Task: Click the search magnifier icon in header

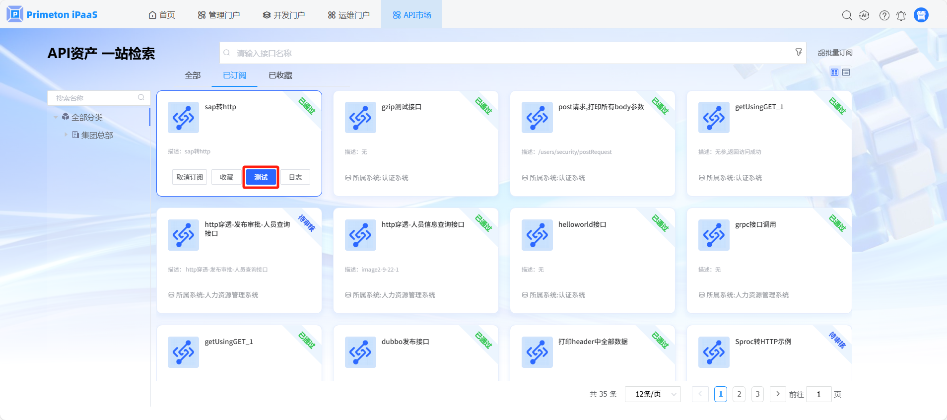Action: pyautogui.click(x=847, y=15)
